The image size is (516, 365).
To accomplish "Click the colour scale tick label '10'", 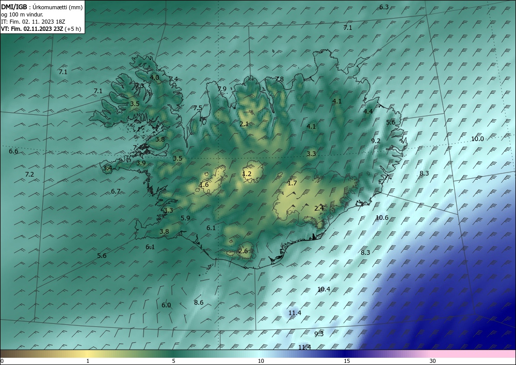I will coord(261,361).
